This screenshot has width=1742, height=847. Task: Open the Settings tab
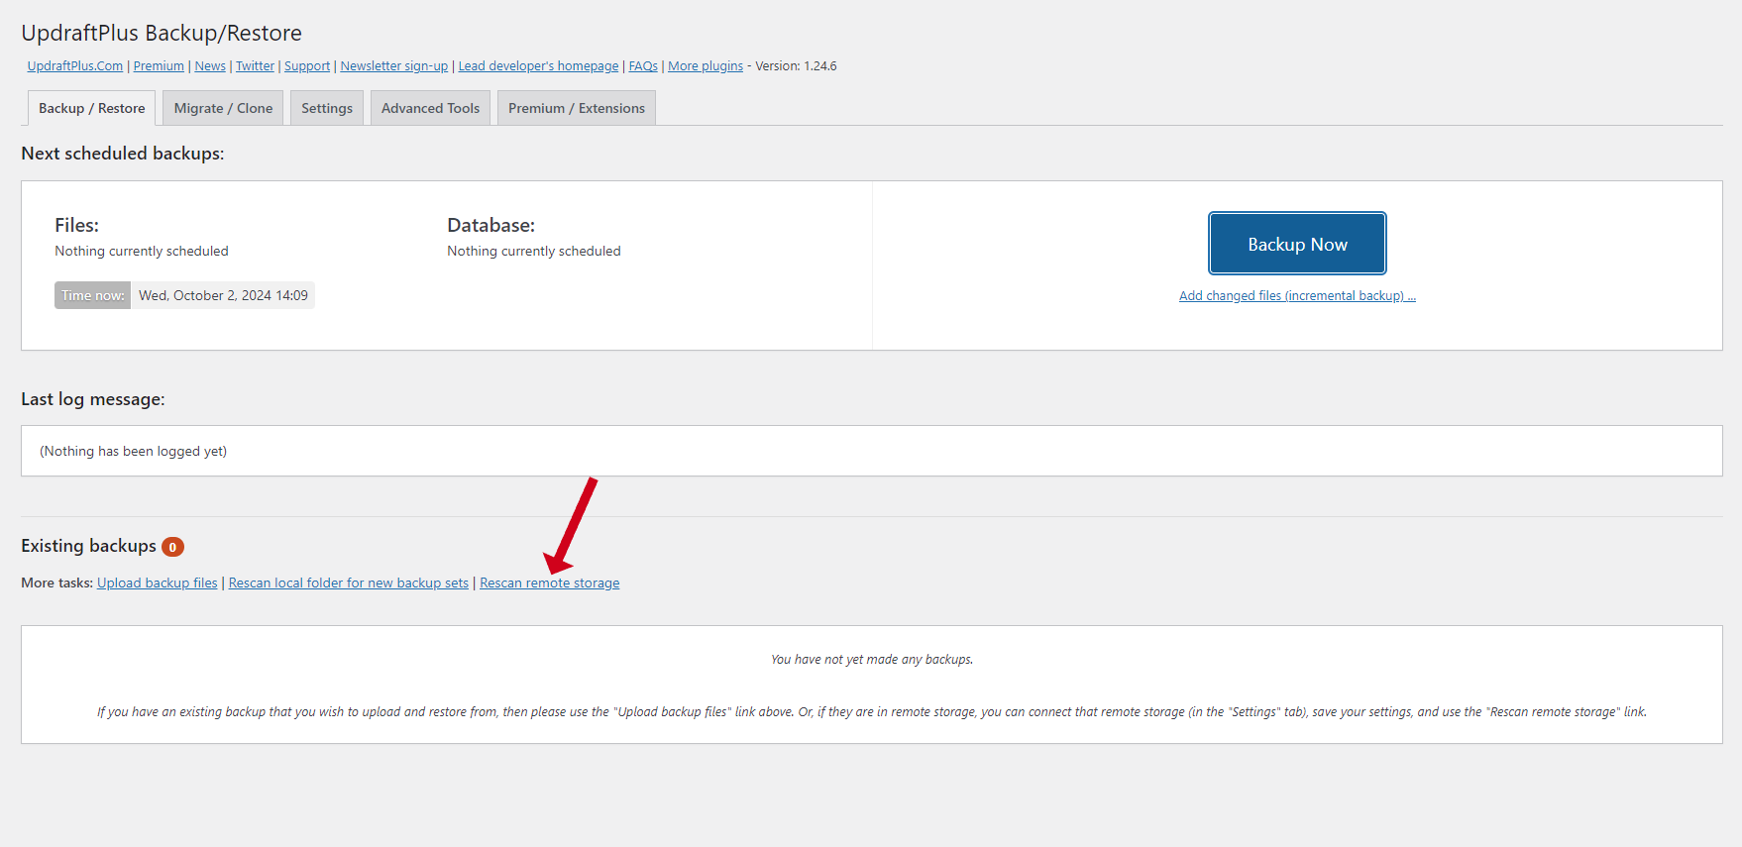[327, 109]
